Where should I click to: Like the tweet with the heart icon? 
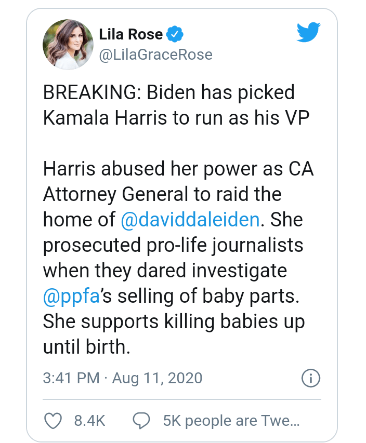coord(53,420)
